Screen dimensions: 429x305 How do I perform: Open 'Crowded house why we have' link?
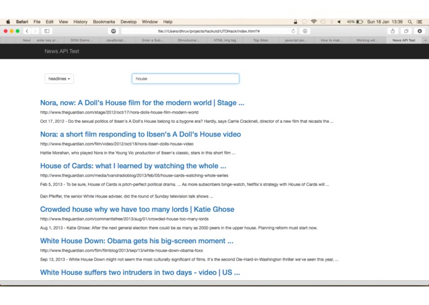(x=137, y=209)
